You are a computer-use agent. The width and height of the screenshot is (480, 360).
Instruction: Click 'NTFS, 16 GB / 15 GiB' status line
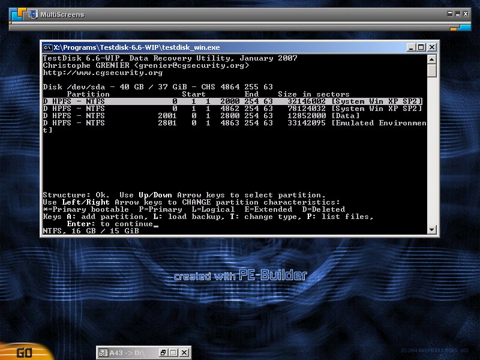click(91, 231)
